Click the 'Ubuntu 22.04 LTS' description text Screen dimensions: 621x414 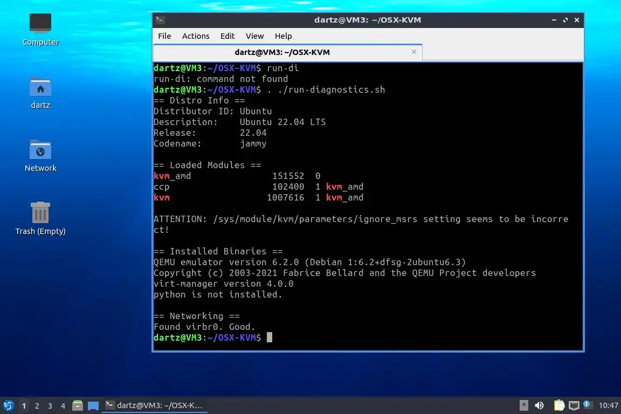(x=282, y=122)
